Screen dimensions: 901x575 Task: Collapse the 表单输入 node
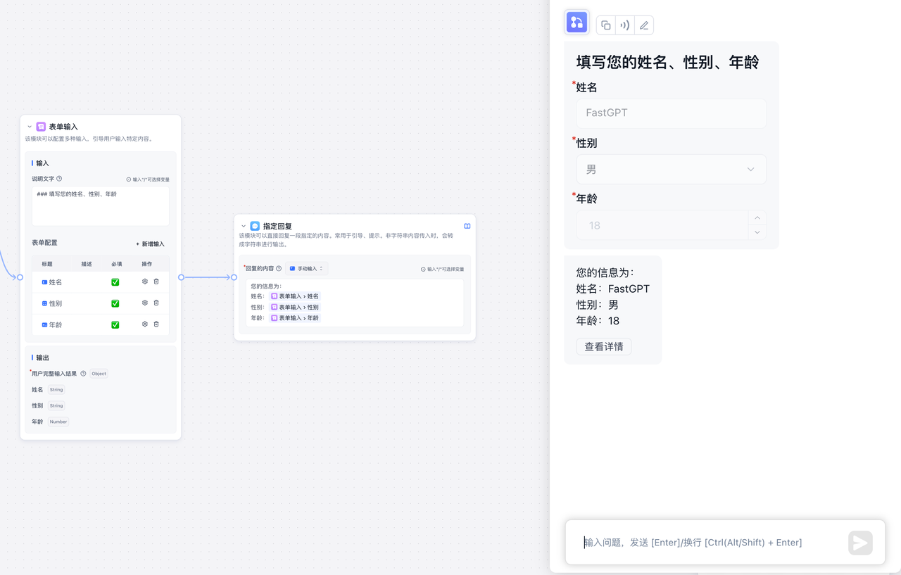click(x=30, y=127)
